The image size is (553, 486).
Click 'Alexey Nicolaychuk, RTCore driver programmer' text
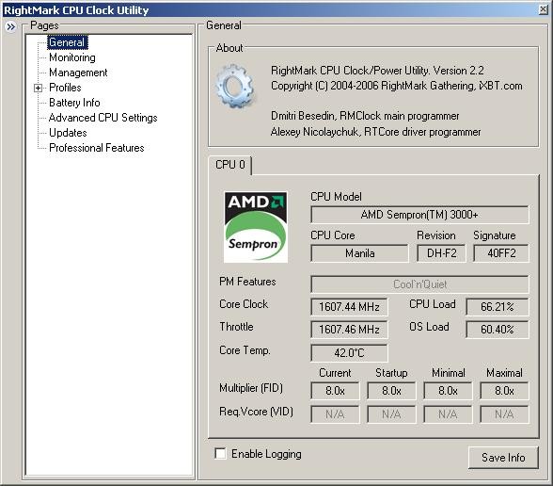coord(375,132)
